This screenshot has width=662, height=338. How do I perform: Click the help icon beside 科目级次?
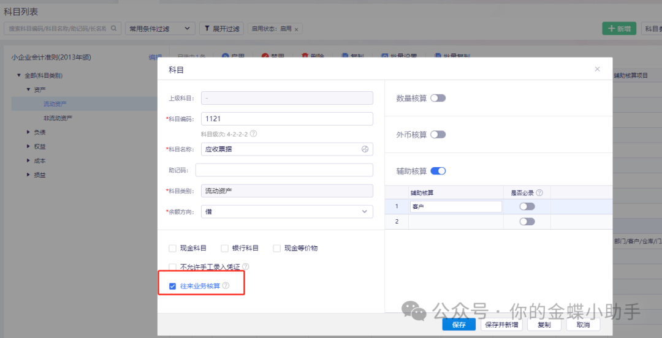[x=253, y=133]
